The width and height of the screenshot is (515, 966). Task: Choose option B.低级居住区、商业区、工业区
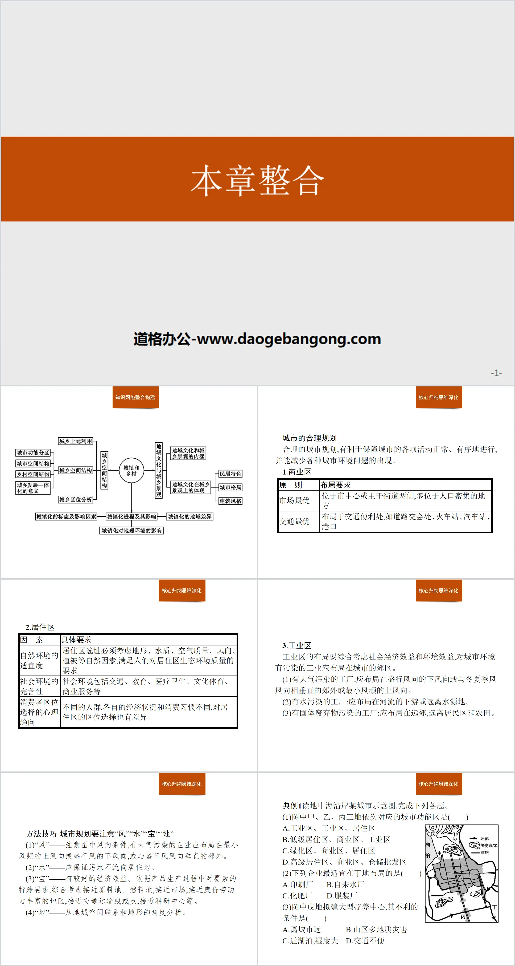tap(336, 839)
